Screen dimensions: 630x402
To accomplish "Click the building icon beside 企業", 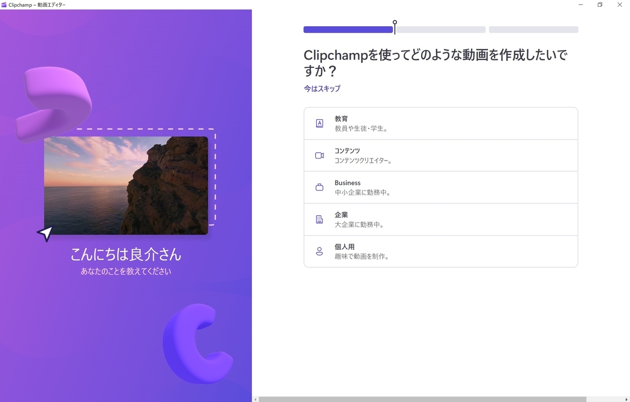I will (x=319, y=219).
